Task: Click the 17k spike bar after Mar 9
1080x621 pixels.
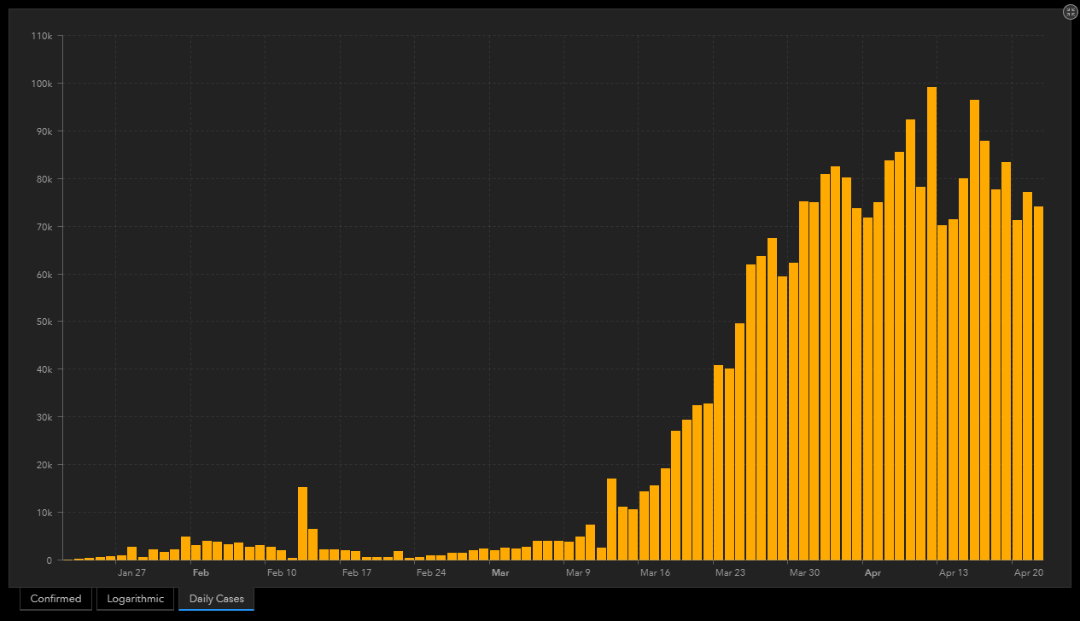Action: coord(611,519)
